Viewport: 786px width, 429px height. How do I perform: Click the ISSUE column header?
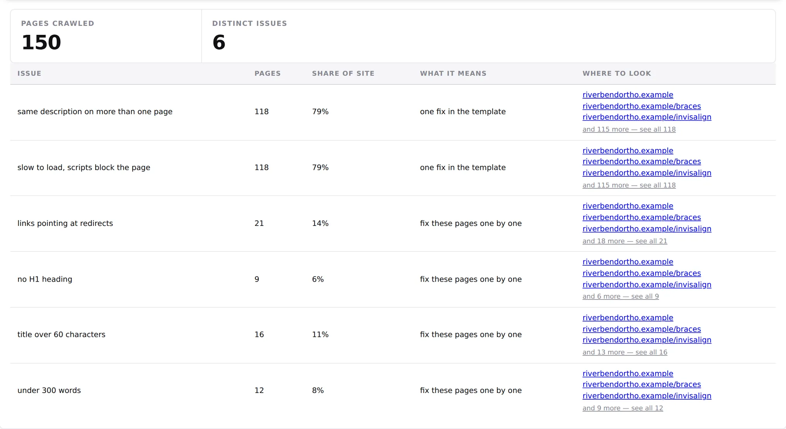29,73
